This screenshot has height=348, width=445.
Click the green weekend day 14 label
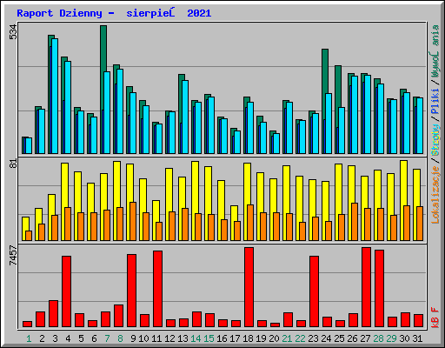196,338
